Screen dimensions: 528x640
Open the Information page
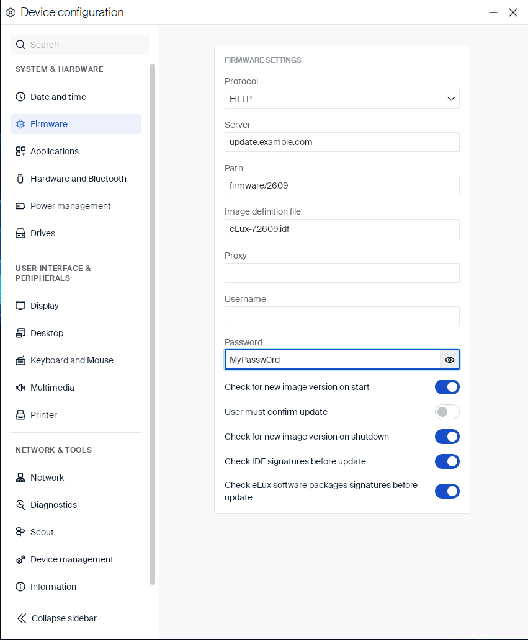click(x=76, y=587)
